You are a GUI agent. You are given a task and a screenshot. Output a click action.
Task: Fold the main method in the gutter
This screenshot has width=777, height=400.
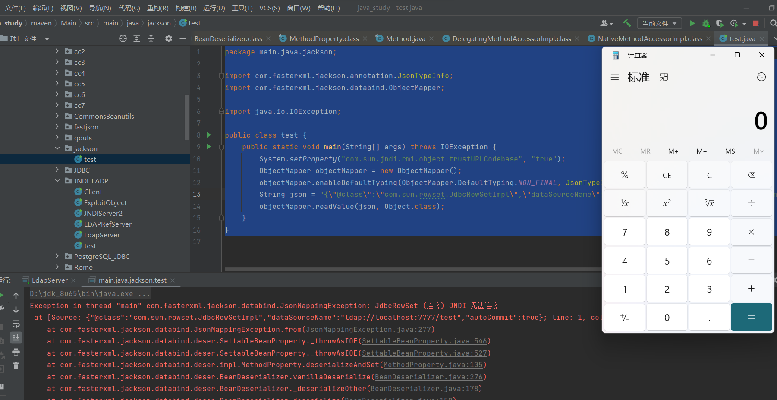tap(221, 147)
